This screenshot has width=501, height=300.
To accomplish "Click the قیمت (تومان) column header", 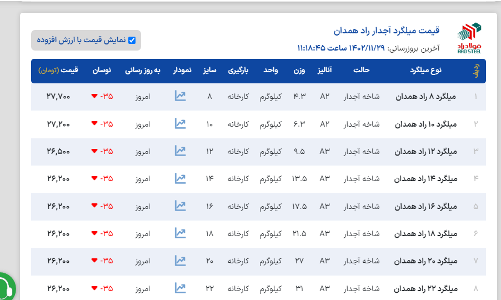I will click(x=58, y=71).
